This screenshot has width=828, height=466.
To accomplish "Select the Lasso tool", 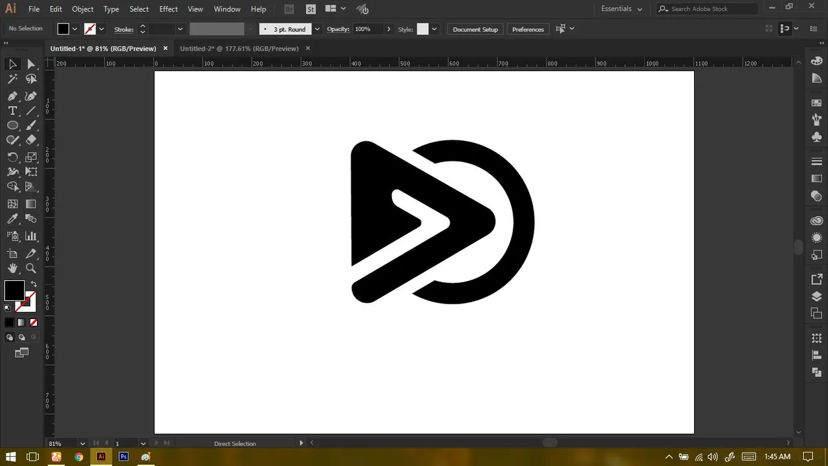I will click(x=31, y=79).
